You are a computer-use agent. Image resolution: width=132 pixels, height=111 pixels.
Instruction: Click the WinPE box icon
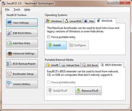tap(48, 65)
